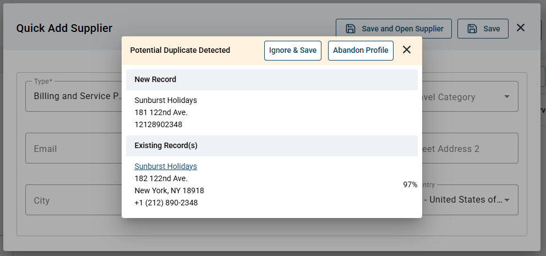546x256 pixels.
Task: Select the Abandon Profile button
Action: 361,51
